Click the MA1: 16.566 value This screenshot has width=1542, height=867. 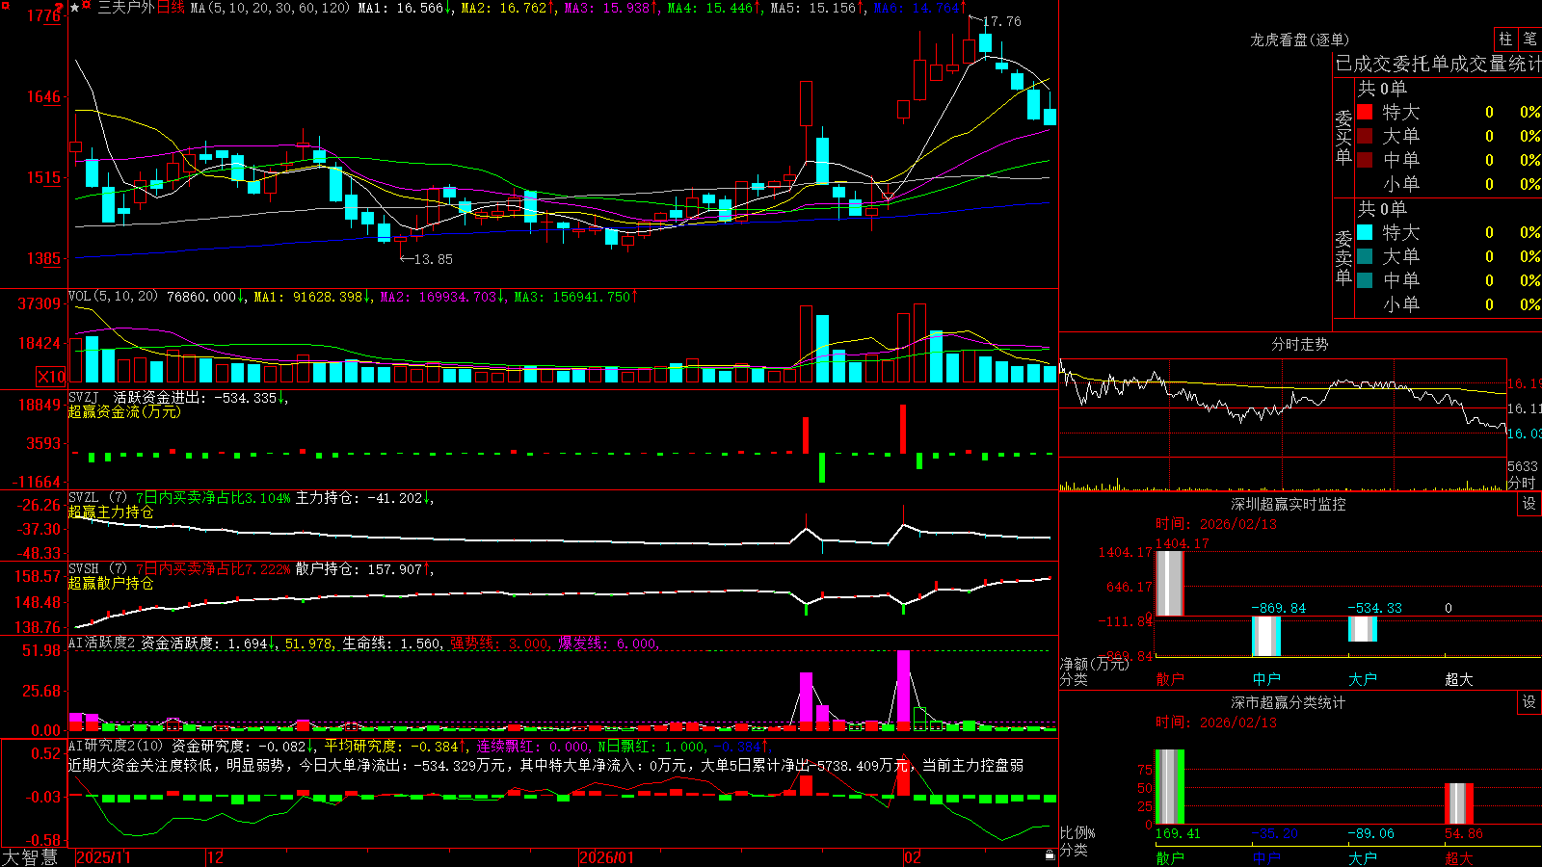(401, 8)
